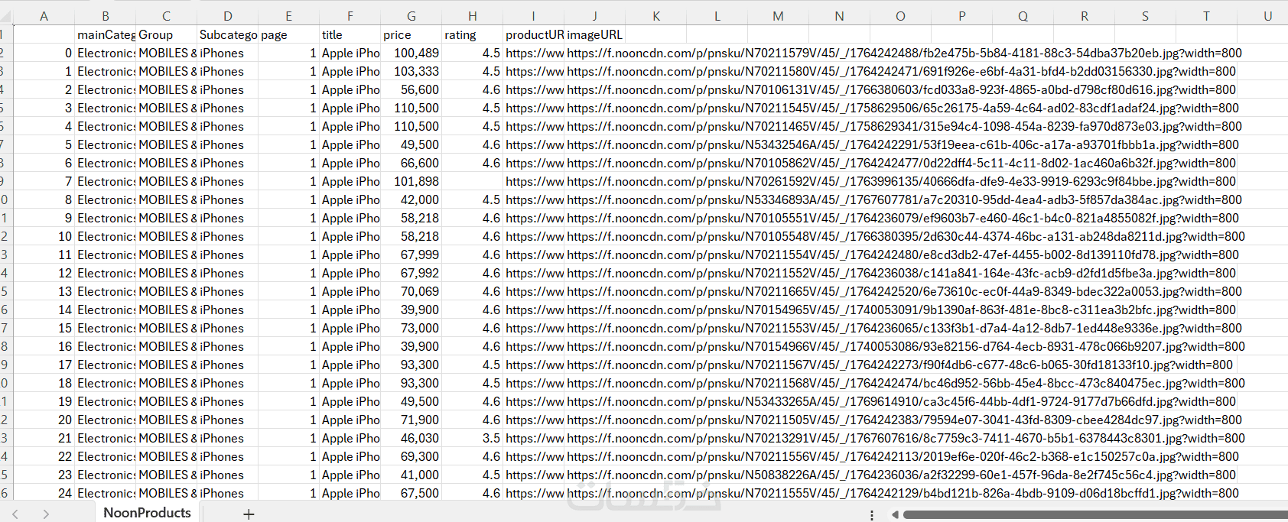Select the cell with price 41,000

[411, 475]
